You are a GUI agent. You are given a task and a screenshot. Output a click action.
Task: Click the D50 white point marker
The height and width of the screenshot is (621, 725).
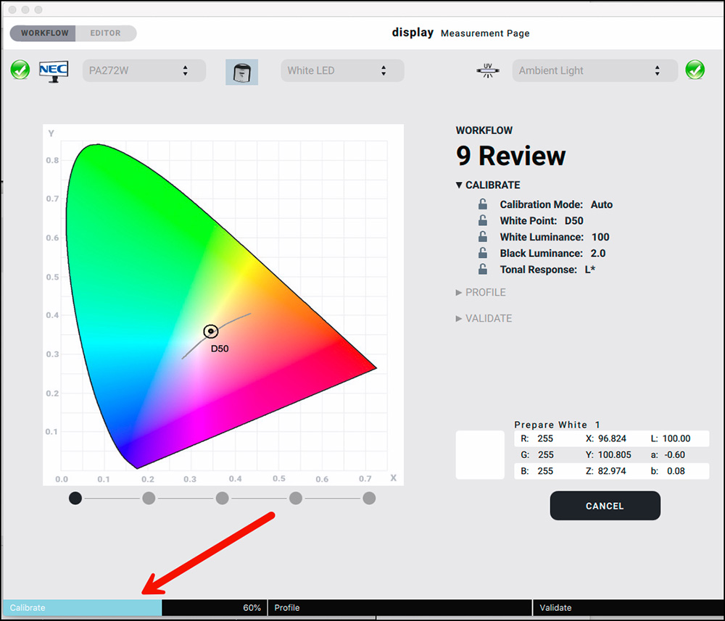211,331
